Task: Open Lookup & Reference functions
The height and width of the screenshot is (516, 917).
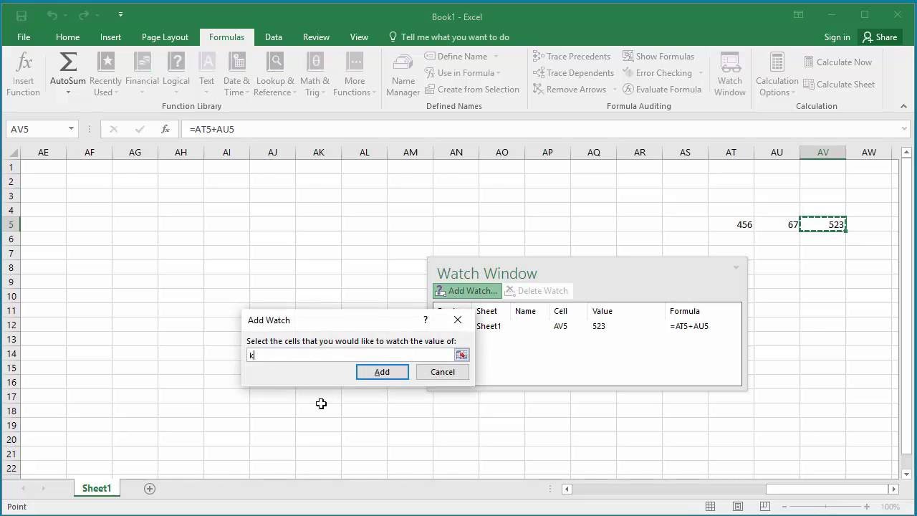Action: coord(275,75)
